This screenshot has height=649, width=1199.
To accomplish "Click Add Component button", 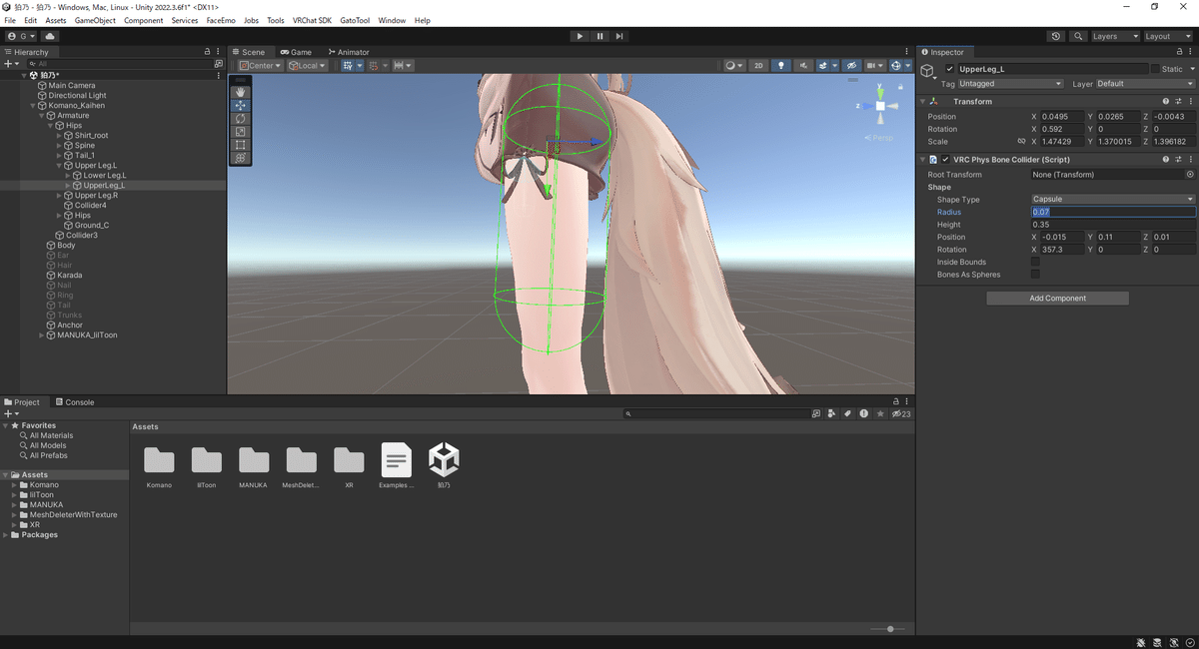I will pos(1057,299).
